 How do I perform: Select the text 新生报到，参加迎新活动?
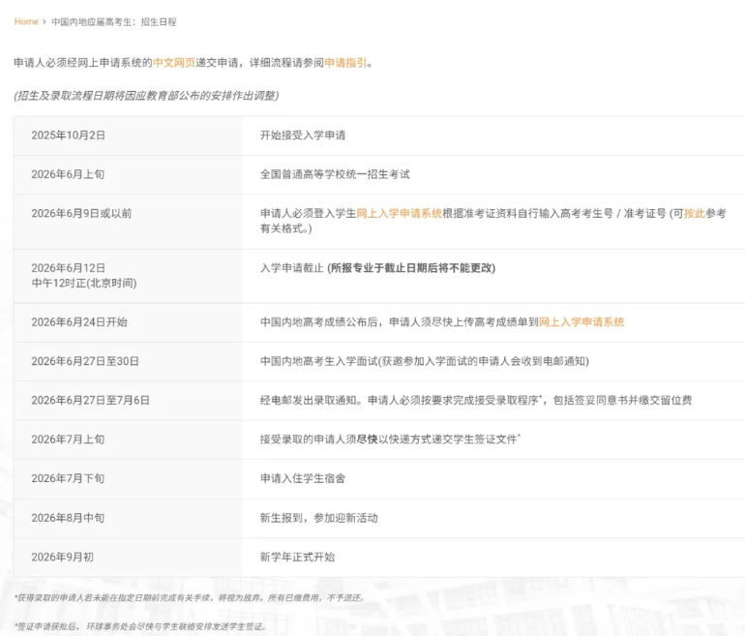point(319,518)
